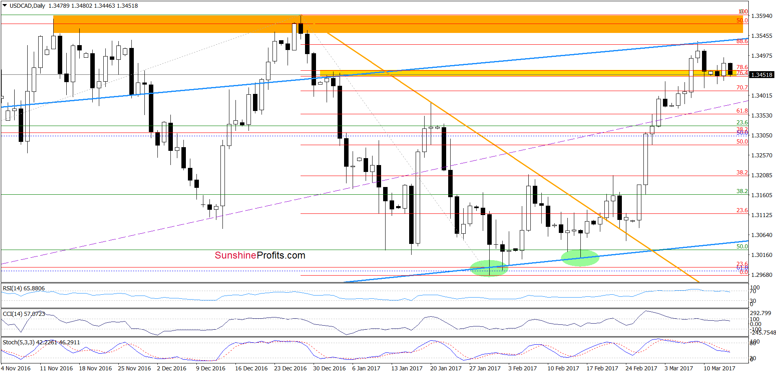Click the 10 Feb 2017 date label
Image resolution: width=776 pixels, height=374 pixels.
[x=563, y=368]
